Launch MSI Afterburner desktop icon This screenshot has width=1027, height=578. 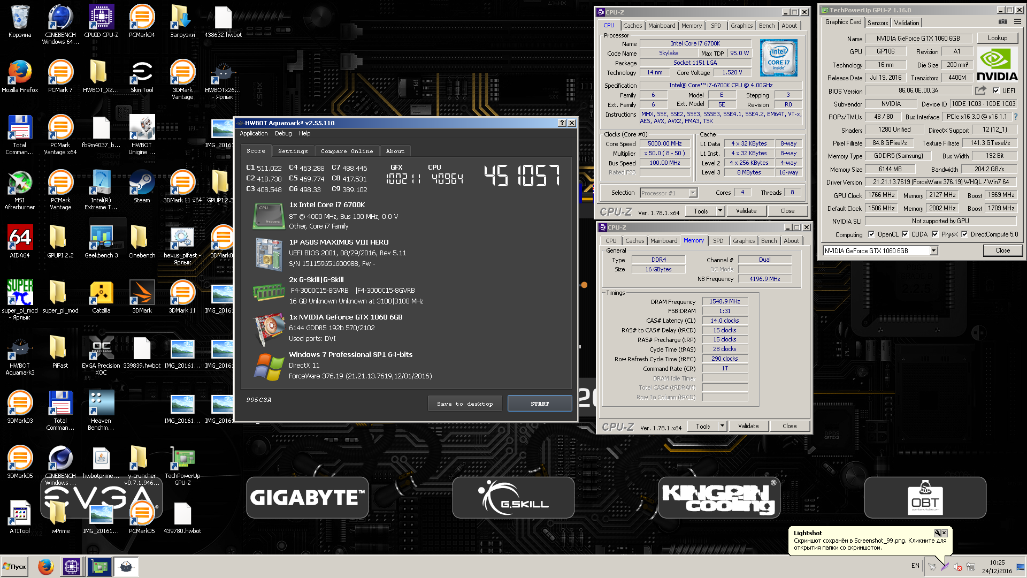[x=20, y=189]
